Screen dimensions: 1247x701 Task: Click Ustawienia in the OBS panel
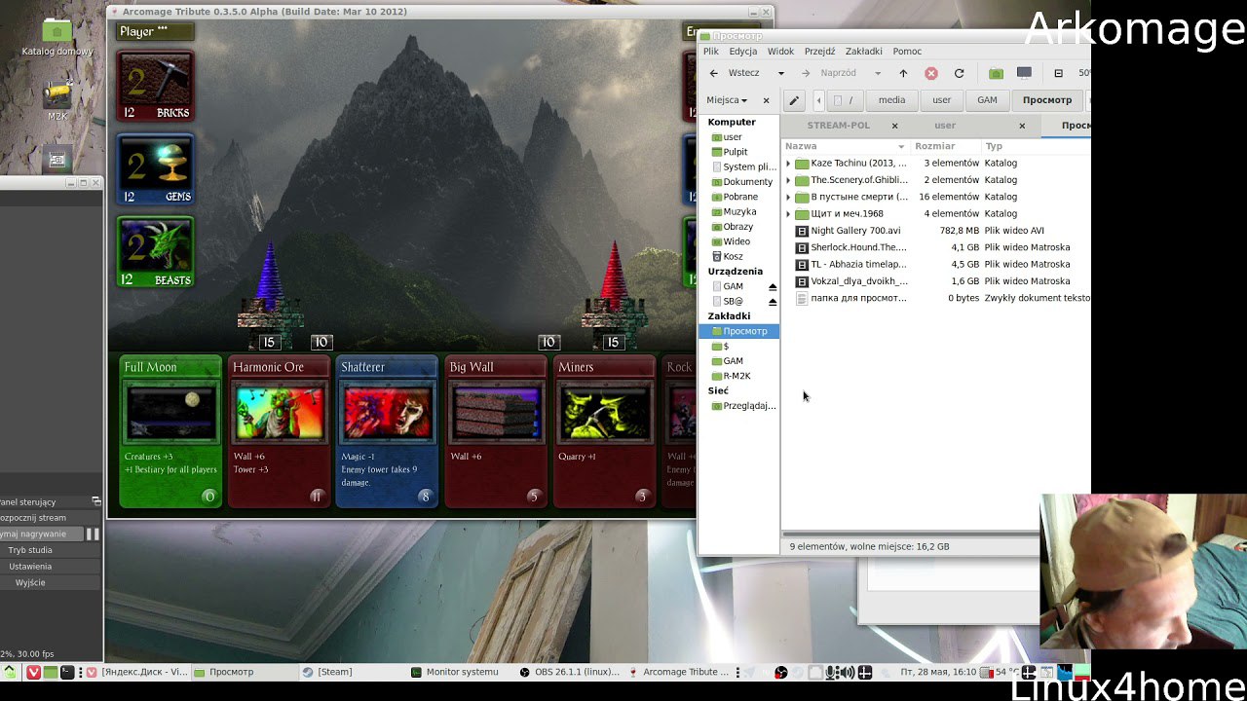click(x=30, y=566)
